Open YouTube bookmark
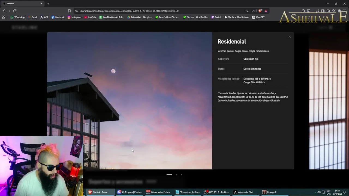This screenshot has height=196, width=349. (x=90, y=17)
